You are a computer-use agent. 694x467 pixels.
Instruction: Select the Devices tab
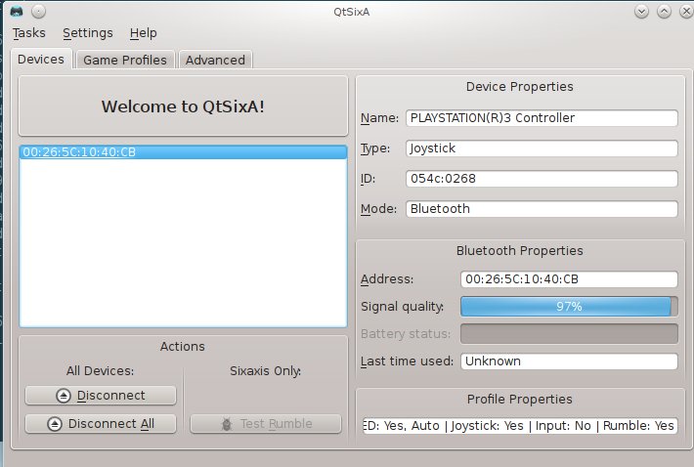42,60
